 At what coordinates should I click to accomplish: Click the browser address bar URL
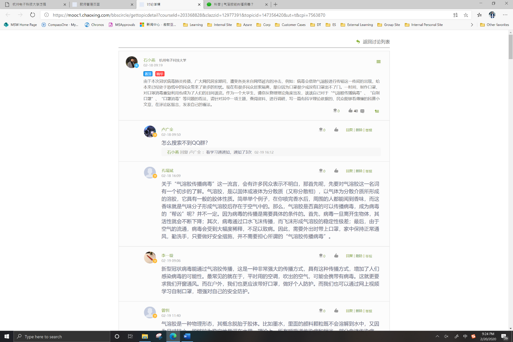coord(189,15)
